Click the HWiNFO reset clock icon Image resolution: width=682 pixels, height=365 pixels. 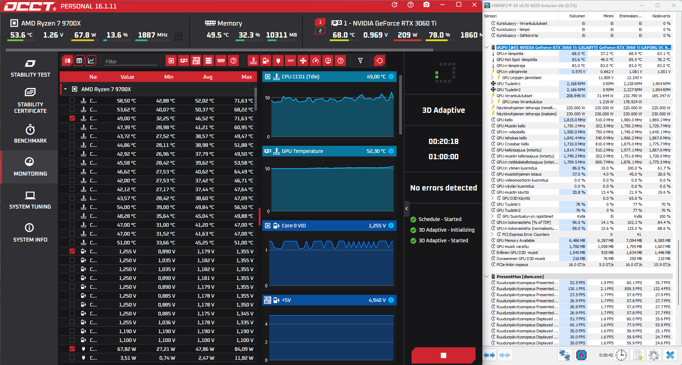click(621, 355)
